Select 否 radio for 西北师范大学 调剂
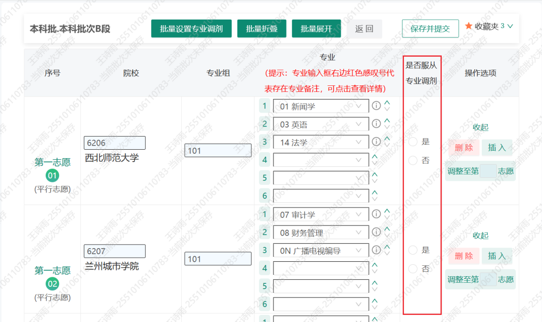 413,160
